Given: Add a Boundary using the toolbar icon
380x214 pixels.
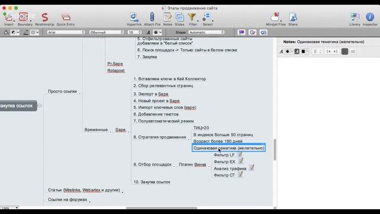Looking at the screenshot, I should tap(24, 17).
